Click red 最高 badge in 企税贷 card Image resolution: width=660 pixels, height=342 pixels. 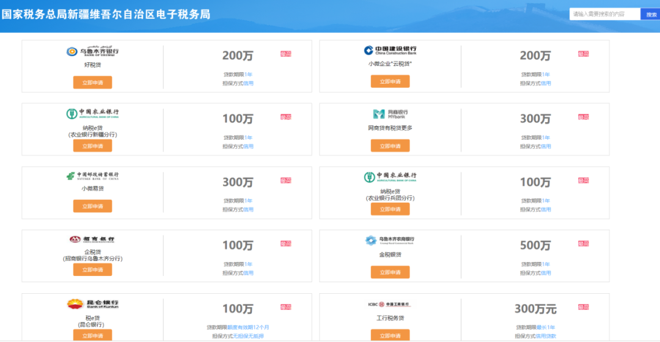(x=286, y=244)
